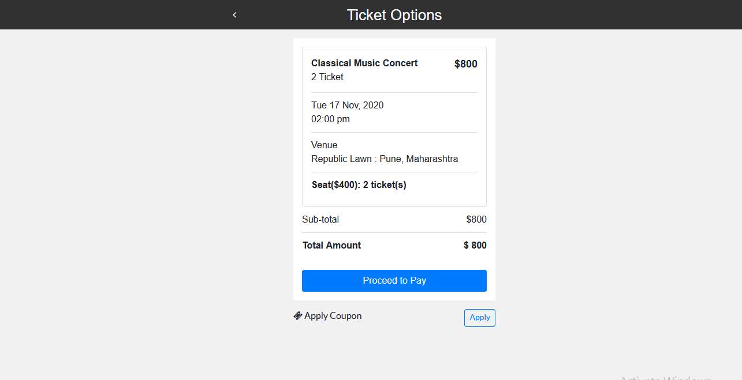Select the Apply Coupon label
The image size is (742, 380).
click(333, 316)
